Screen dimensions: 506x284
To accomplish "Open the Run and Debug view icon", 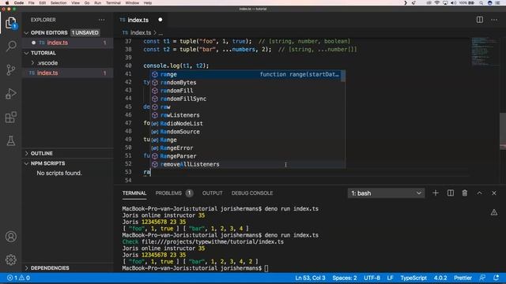I will point(10,94).
